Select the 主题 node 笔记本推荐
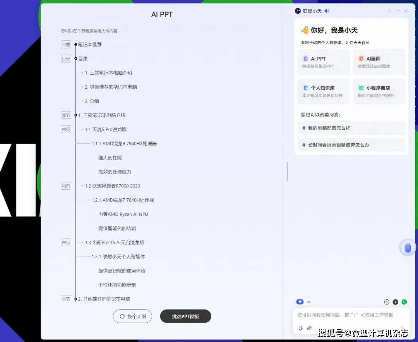The width and height of the screenshot is (418, 342). 90,45
